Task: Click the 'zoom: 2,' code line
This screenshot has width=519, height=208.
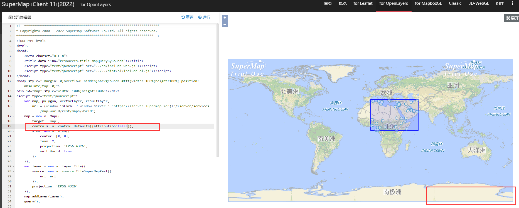Action: click(48, 141)
